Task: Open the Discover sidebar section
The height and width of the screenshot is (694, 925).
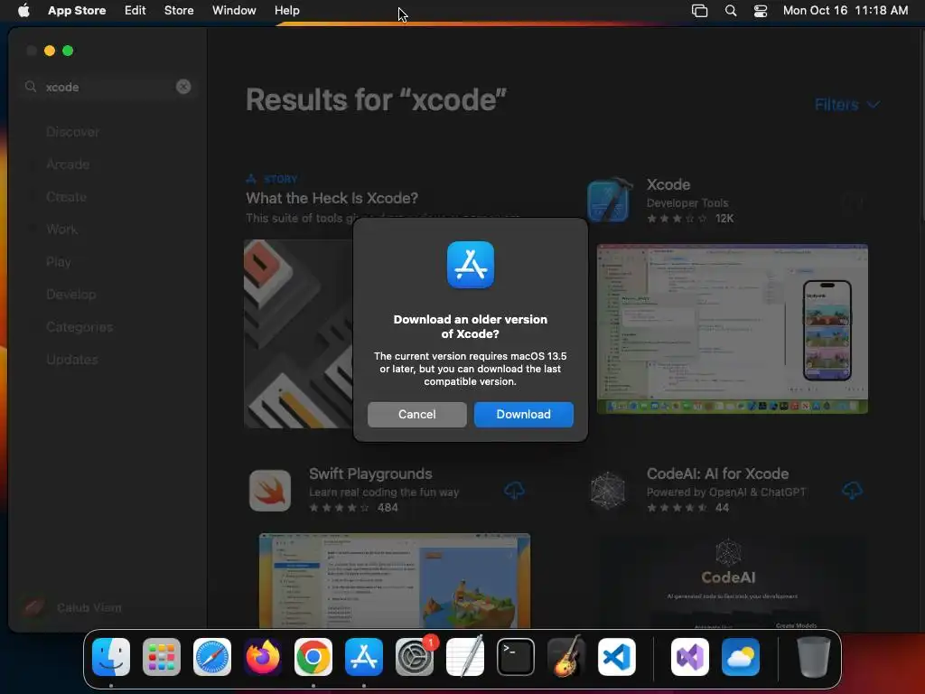Action: (72, 132)
